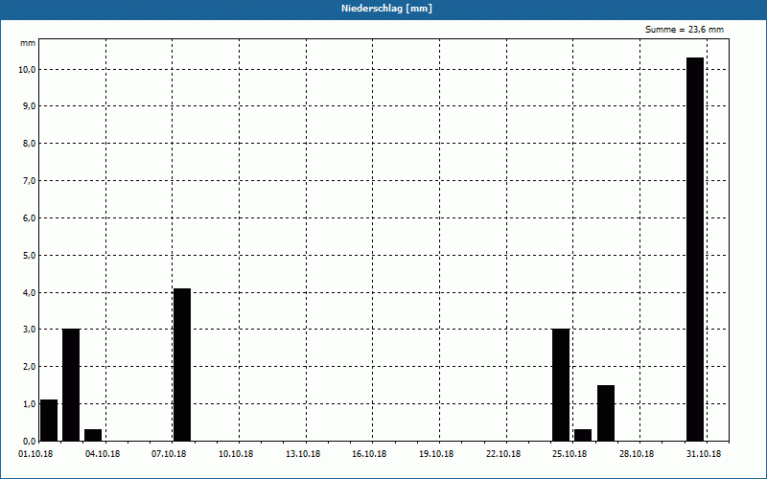Click the x-axis label 13.10.18
Viewport: 767px width, 479px height.
point(303,454)
